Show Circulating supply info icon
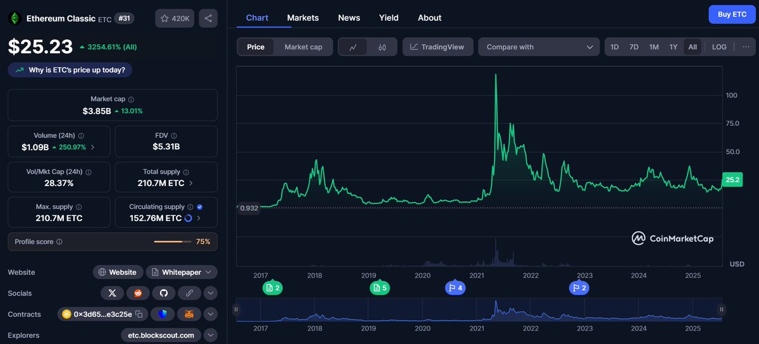The image size is (759, 344). (190, 207)
